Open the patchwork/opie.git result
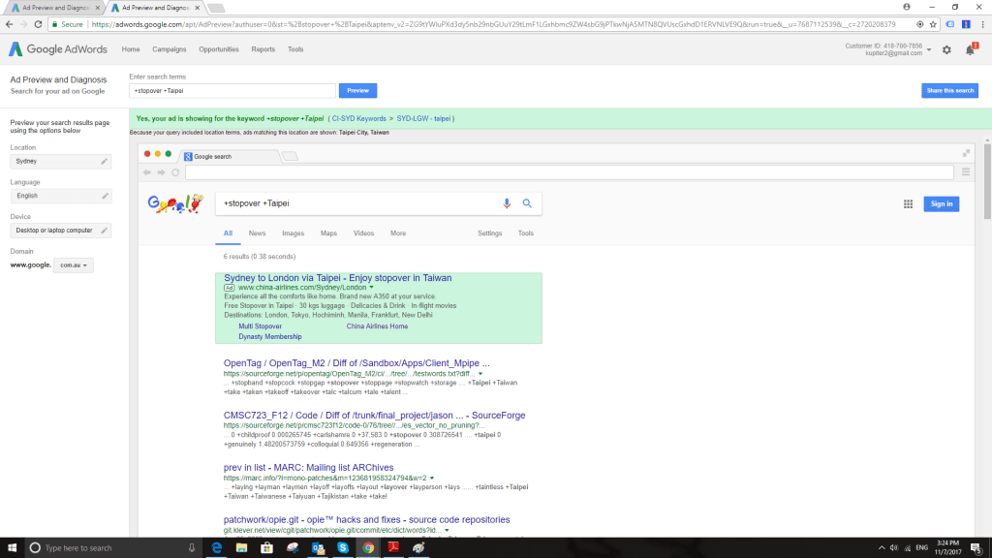This screenshot has width=992, height=558. click(x=367, y=519)
